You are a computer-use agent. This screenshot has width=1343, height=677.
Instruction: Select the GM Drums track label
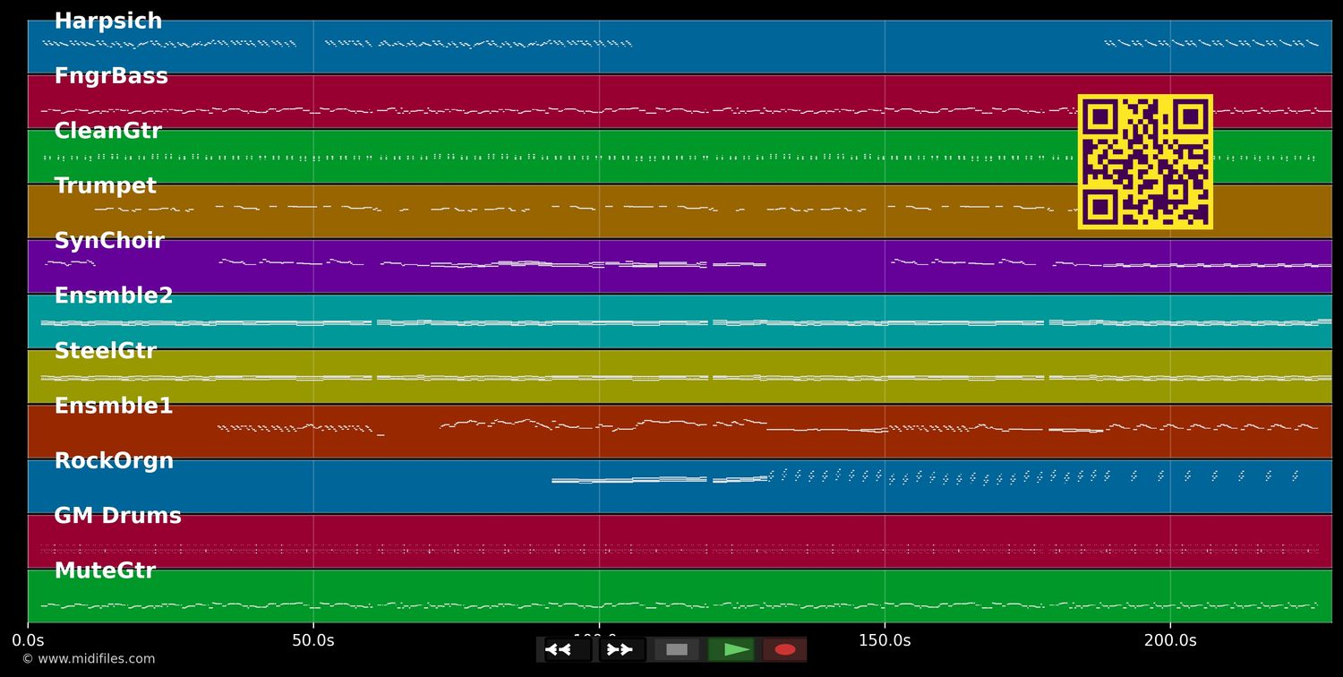point(117,516)
